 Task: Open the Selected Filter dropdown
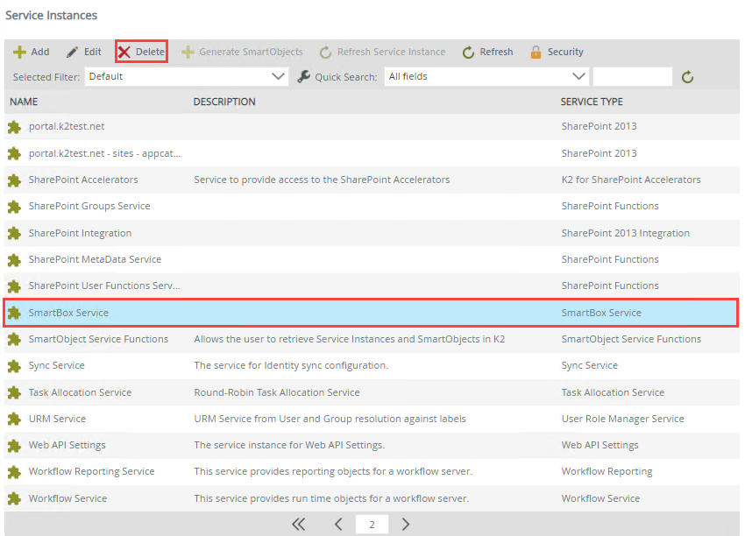pyautogui.click(x=186, y=77)
